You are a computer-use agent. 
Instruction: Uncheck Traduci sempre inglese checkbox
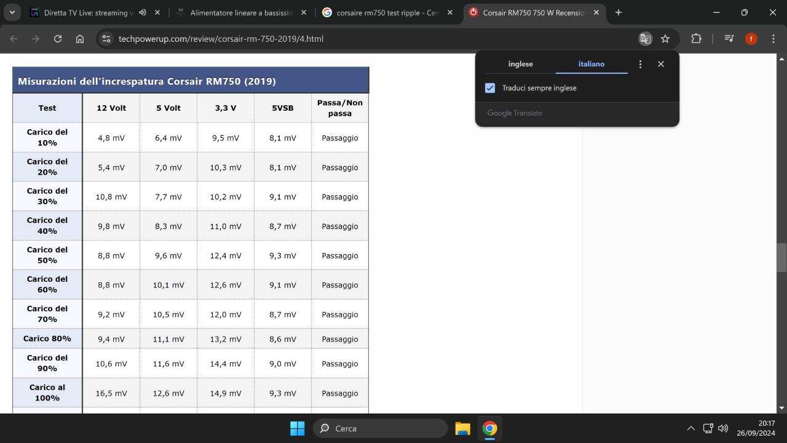click(490, 88)
